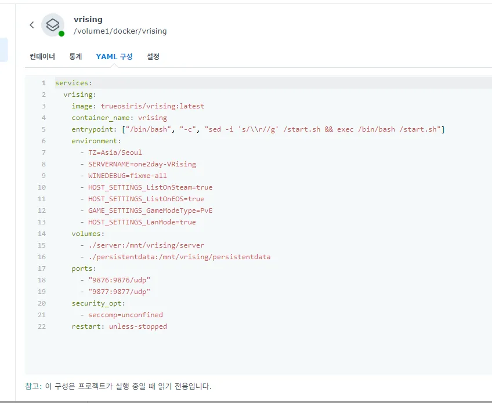This screenshot has height=403, width=492.
Task: Click the "9876:9876/udp" port entry
Action: coord(120,281)
